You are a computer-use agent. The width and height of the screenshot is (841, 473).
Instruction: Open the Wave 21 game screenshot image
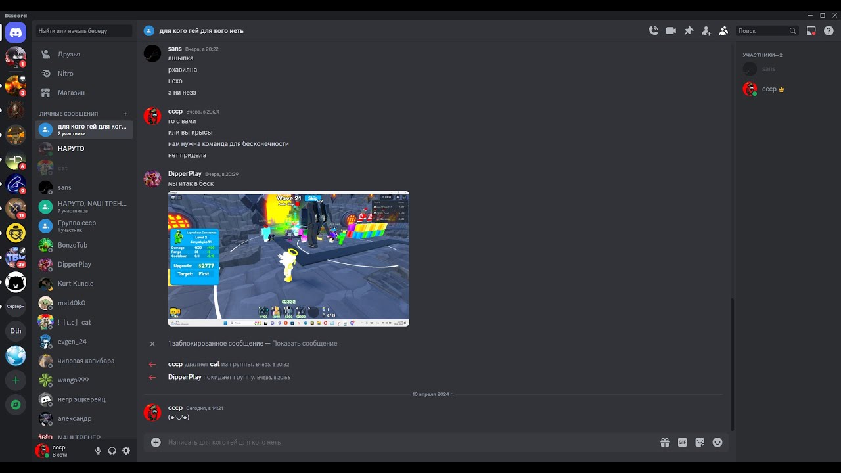(x=288, y=259)
